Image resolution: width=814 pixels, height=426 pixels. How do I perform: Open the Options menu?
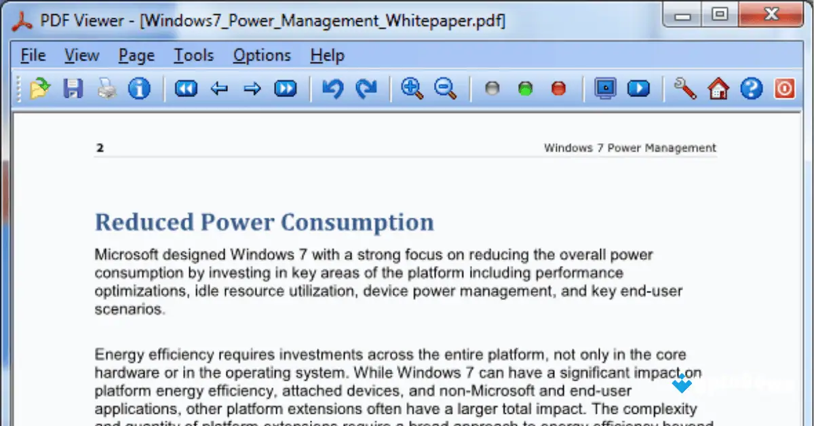click(x=262, y=56)
